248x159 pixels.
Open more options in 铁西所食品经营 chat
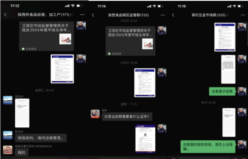click(x=82, y=15)
